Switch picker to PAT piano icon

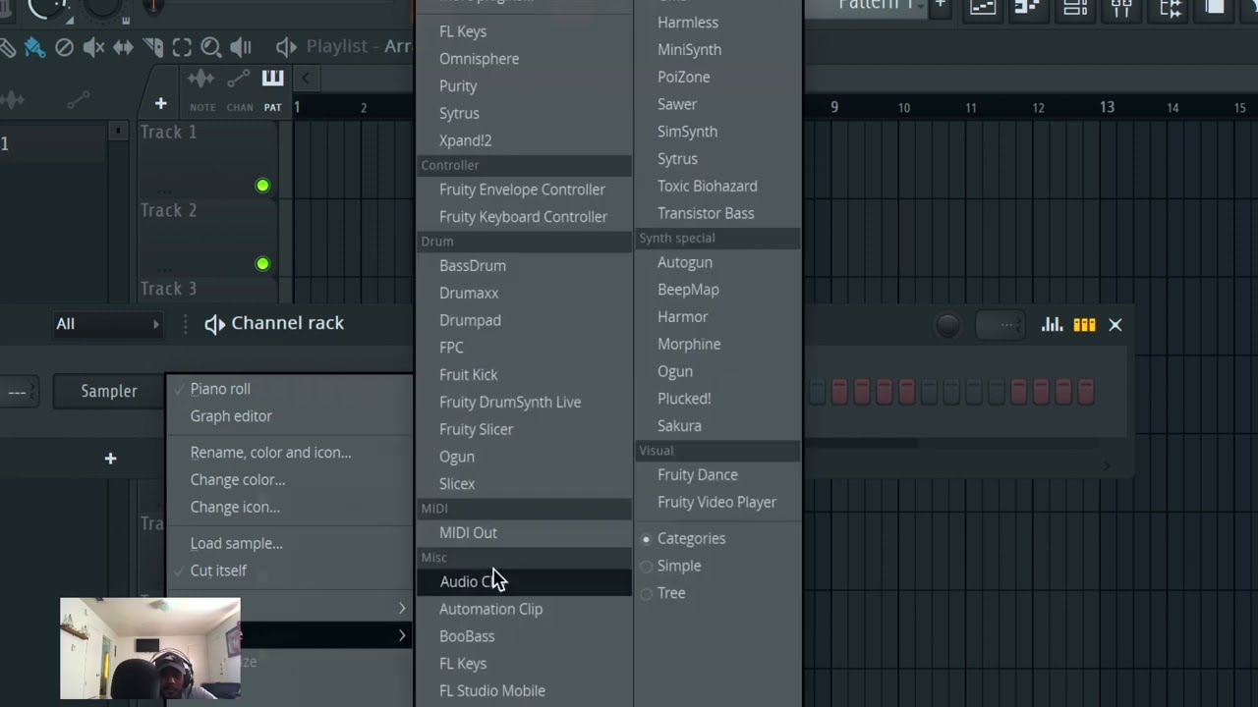(x=272, y=80)
